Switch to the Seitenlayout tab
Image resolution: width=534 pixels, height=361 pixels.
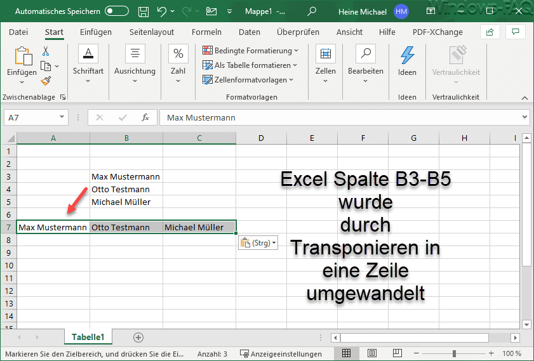(x=152, y=32)
